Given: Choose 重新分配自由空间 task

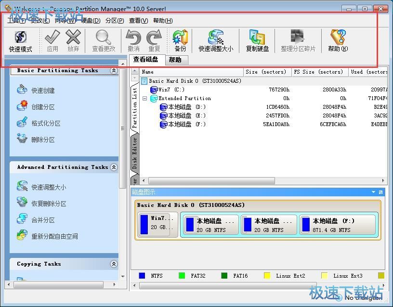Looking at the screenshot, I should [x=47, y=236].
